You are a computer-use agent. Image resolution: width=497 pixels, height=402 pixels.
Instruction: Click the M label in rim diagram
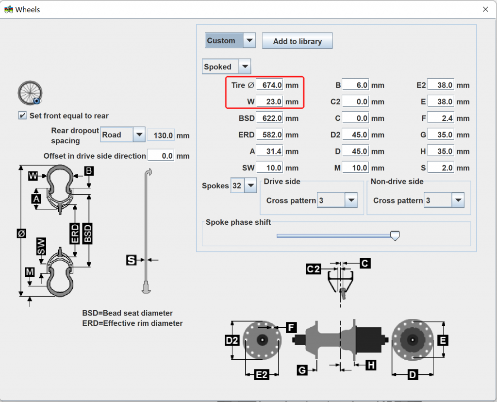pyautogui.click(x=30, y=272)
